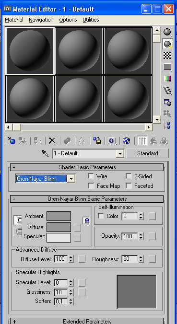177x324 pixels.
Task: Click the Specular Level map button
Action: click(x=82, y=282)
